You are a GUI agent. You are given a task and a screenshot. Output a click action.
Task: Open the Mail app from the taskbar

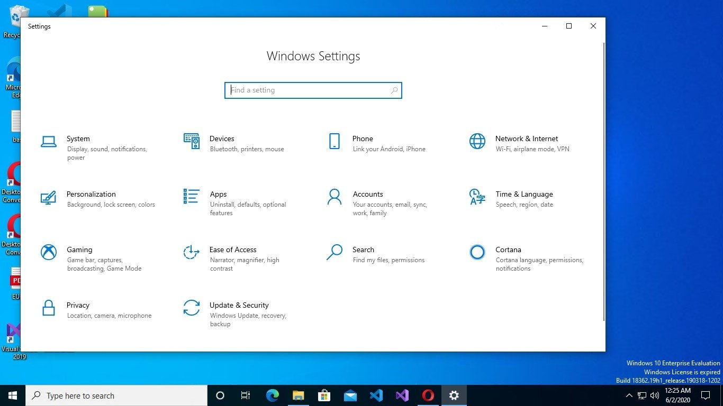pos(350,395)
